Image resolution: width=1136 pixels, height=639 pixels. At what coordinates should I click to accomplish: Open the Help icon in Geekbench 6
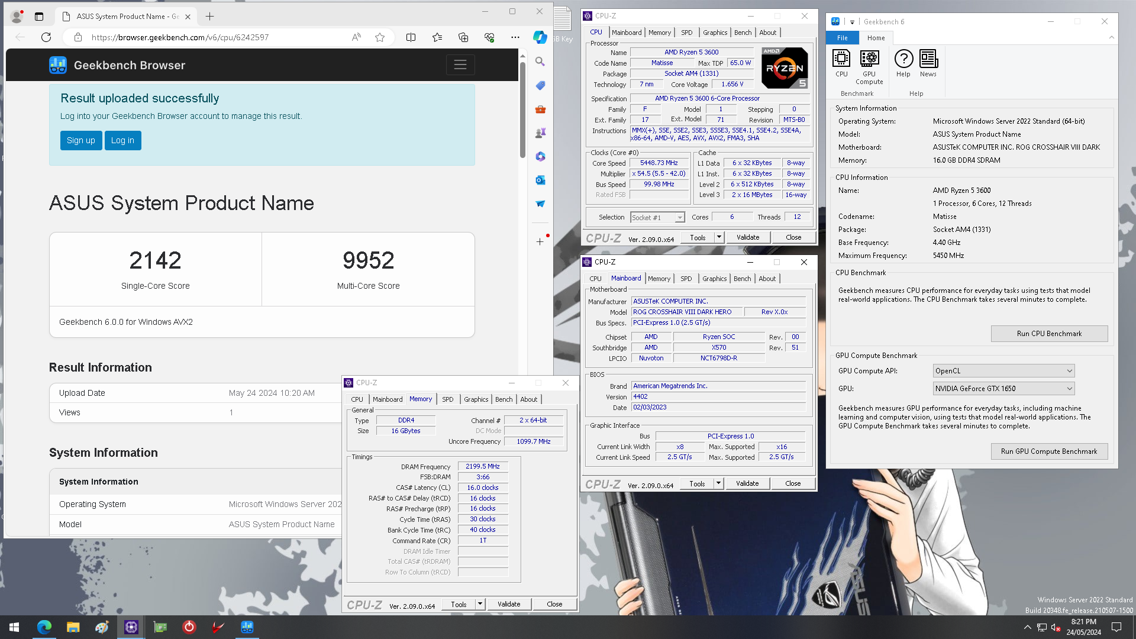click(x=903, y=64)
